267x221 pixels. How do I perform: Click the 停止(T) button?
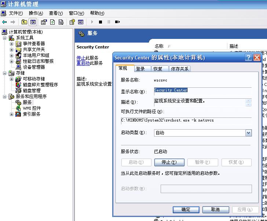169,162
